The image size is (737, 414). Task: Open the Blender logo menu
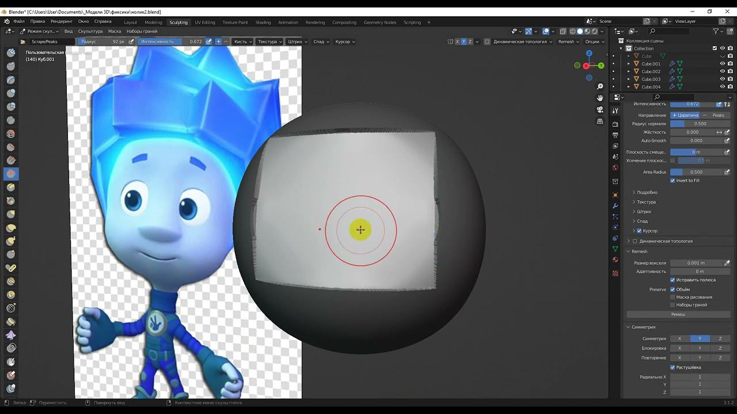(7, 22)
